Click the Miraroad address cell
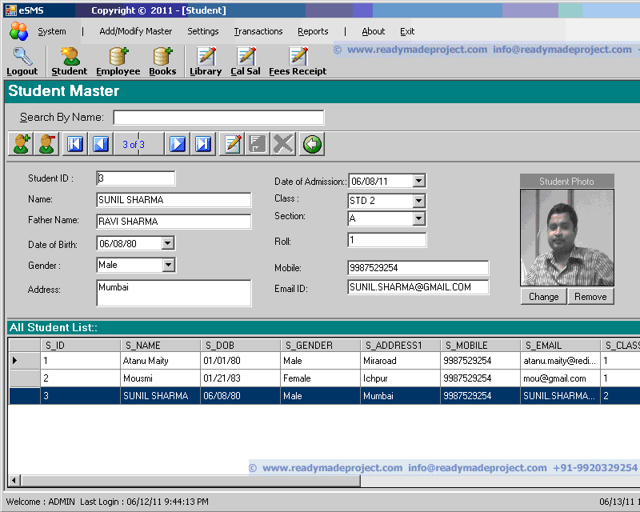 pos(401,361)
